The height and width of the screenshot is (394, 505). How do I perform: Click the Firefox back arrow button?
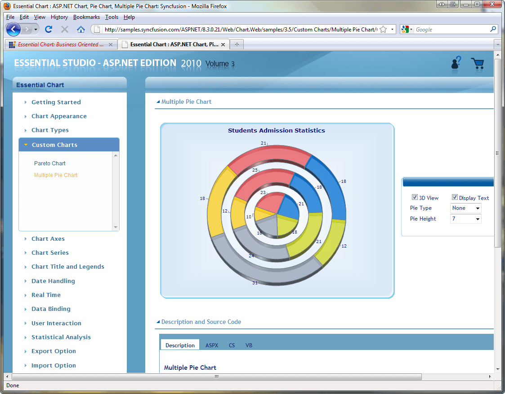coord(13,30)
